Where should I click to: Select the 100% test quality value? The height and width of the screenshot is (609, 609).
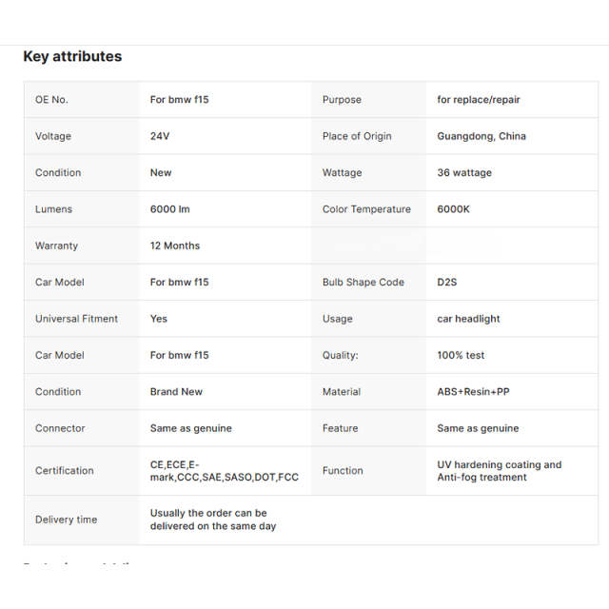point(461,355)
